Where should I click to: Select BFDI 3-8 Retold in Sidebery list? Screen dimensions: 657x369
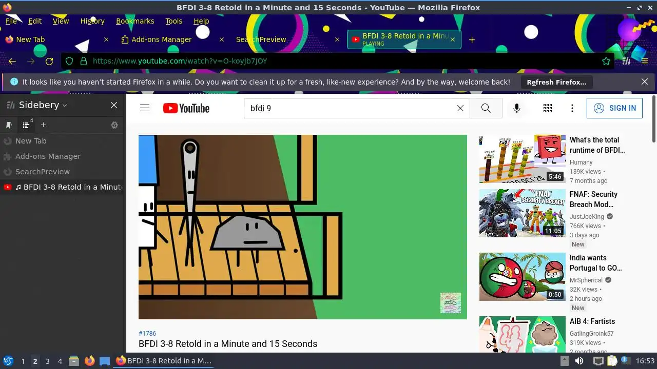pos(62,187)
